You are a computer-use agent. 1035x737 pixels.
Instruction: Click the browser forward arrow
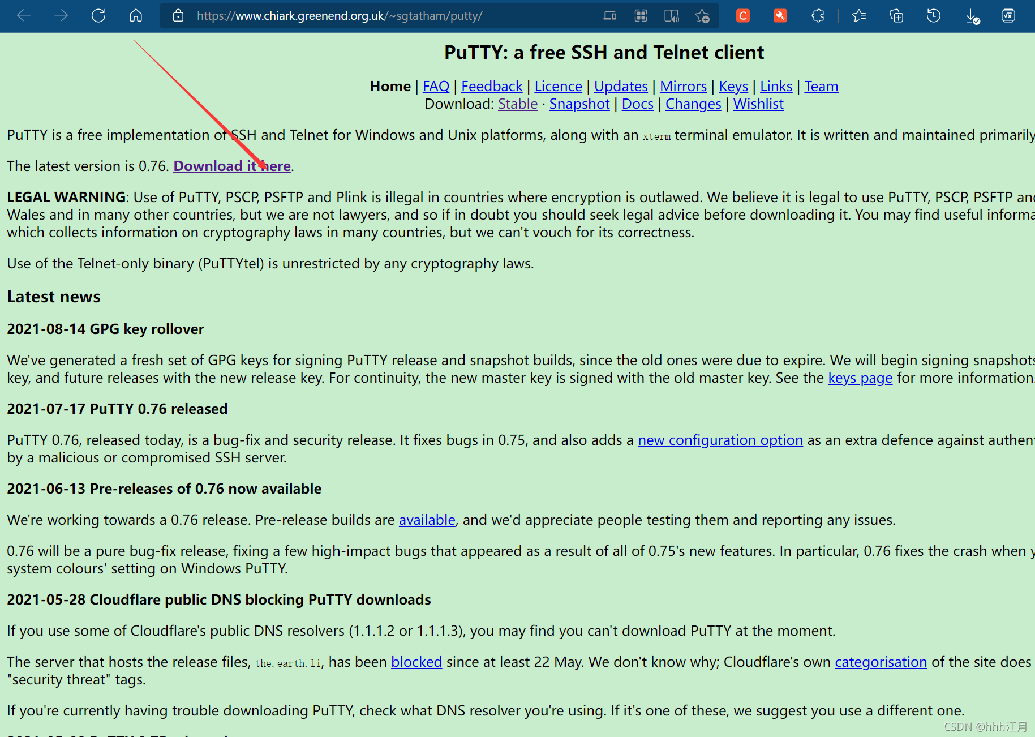point(61,16)
